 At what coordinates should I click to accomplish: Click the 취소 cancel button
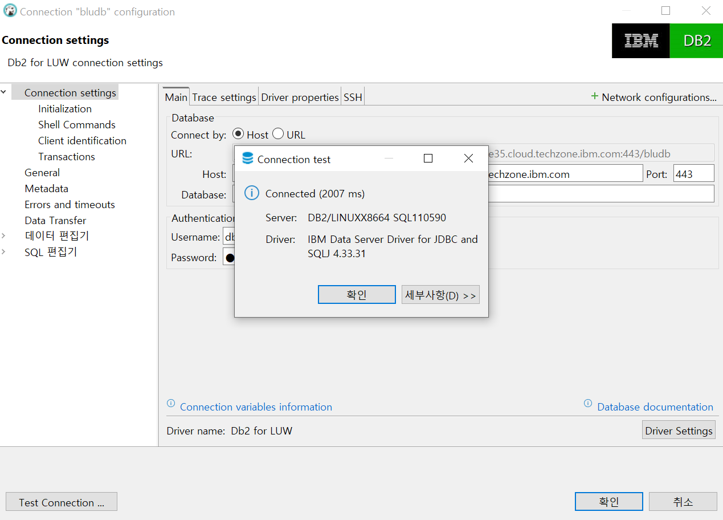tap(683, 502)
